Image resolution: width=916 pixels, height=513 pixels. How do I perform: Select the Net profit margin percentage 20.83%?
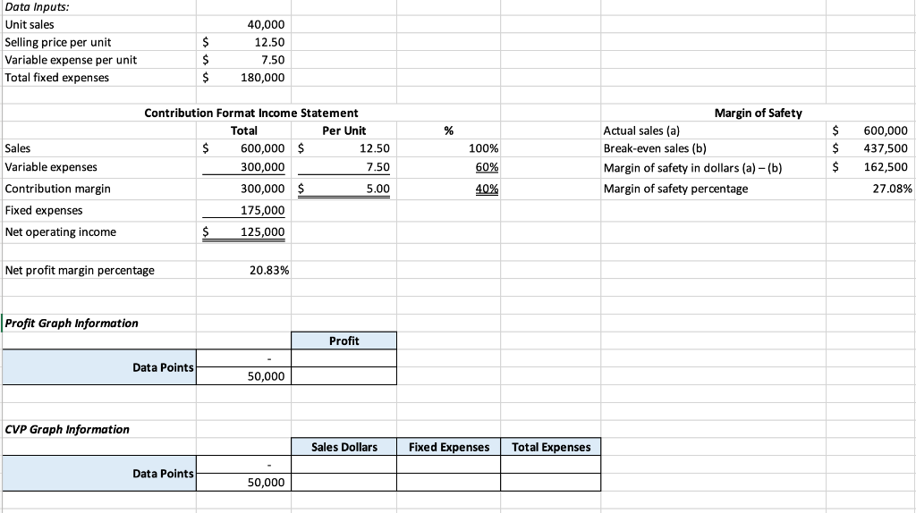click(268, 270)
